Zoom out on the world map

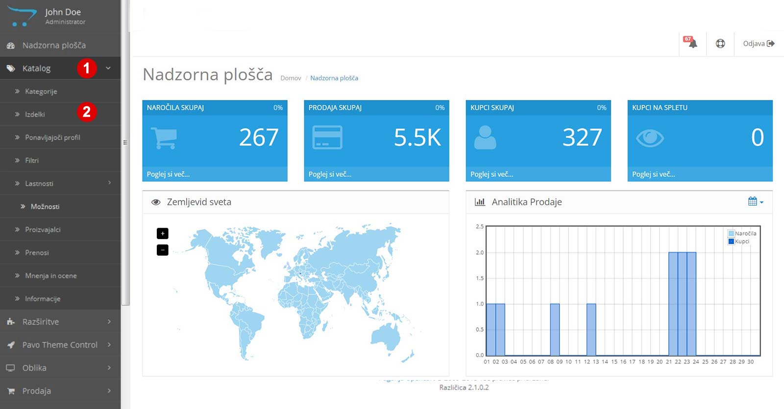point(163,250)
